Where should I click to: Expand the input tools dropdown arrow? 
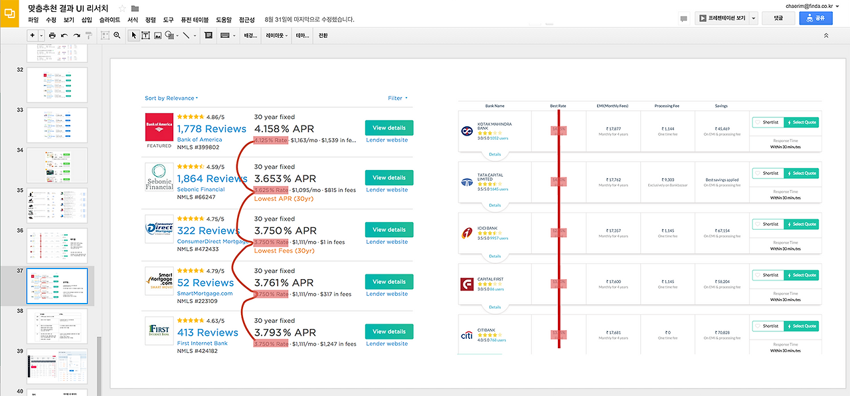pyautogui.click(x=234, y=35)
